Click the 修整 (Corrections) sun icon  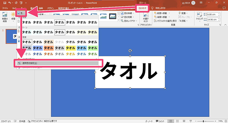tap(13, 15)
